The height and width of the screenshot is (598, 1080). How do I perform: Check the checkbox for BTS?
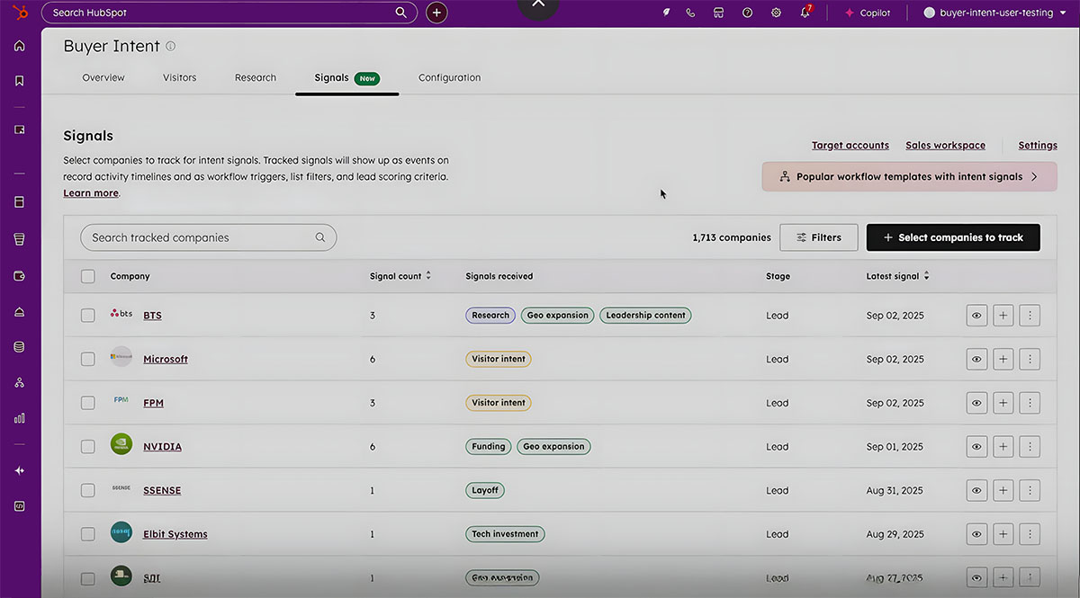(87, 315)
